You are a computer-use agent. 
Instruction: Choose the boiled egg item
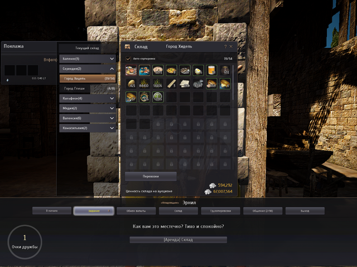[x=198, y=70]
